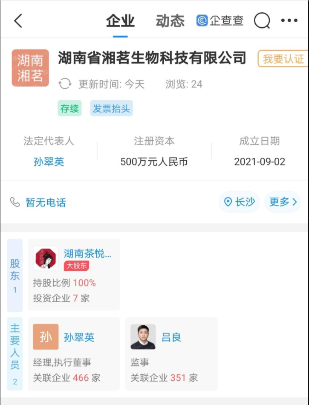Tap the Qichacha logo icon
The height and width of the screenshot is (405, 309).
click(202, 20)
